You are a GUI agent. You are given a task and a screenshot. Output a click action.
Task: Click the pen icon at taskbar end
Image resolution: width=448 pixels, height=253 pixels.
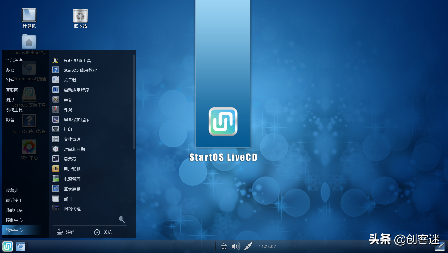point(440,246)
